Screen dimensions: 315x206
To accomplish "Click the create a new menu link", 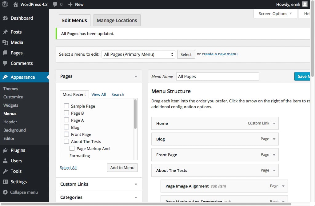I will pyautogui.click(x=220, y=54).
